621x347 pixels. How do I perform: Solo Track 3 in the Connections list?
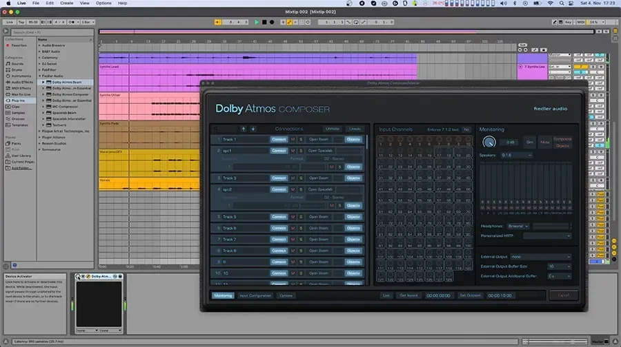(x=301, y=178)
